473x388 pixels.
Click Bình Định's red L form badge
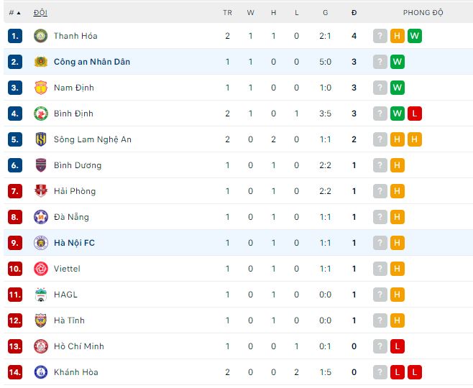point(414,114)
